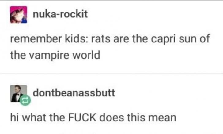Click the word "what" in the reply text
The height and width of the screenshot is (134, 223).
(34, 118)
